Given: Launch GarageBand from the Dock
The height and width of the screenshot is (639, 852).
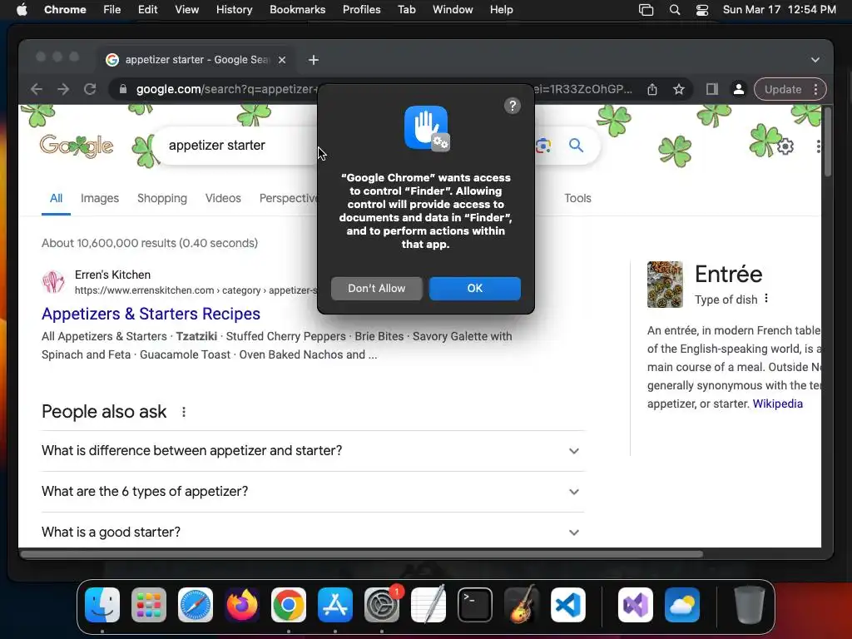Looking at the screenshot, I should click(x=522, y=605).
